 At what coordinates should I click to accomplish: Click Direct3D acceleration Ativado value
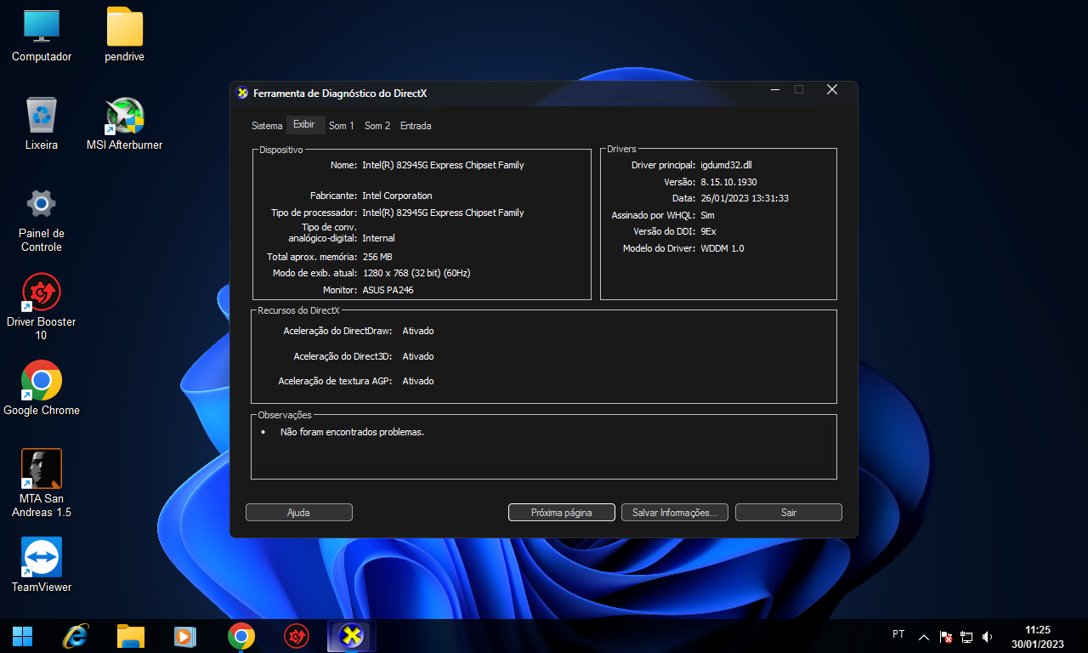click(x=418, y=356)
